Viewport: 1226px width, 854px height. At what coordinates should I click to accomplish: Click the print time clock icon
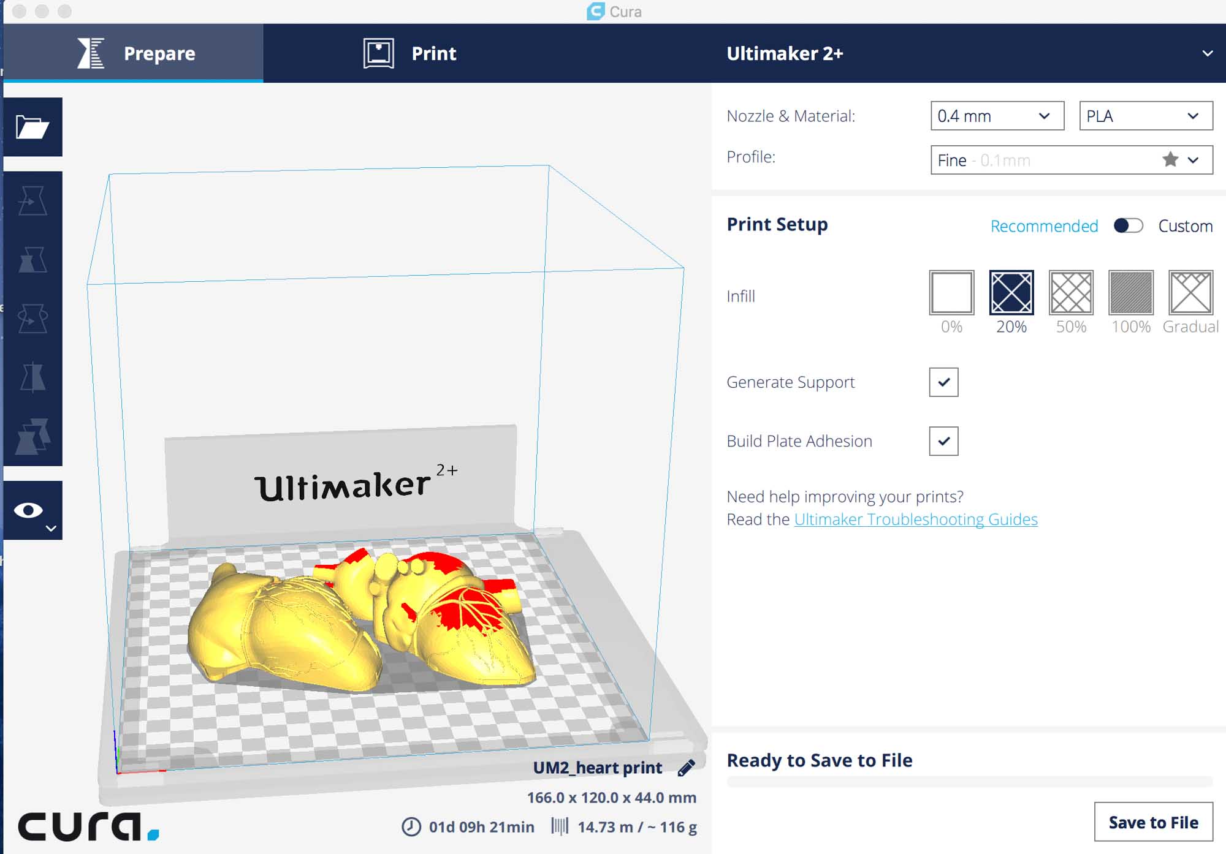[x=411, y=827]
